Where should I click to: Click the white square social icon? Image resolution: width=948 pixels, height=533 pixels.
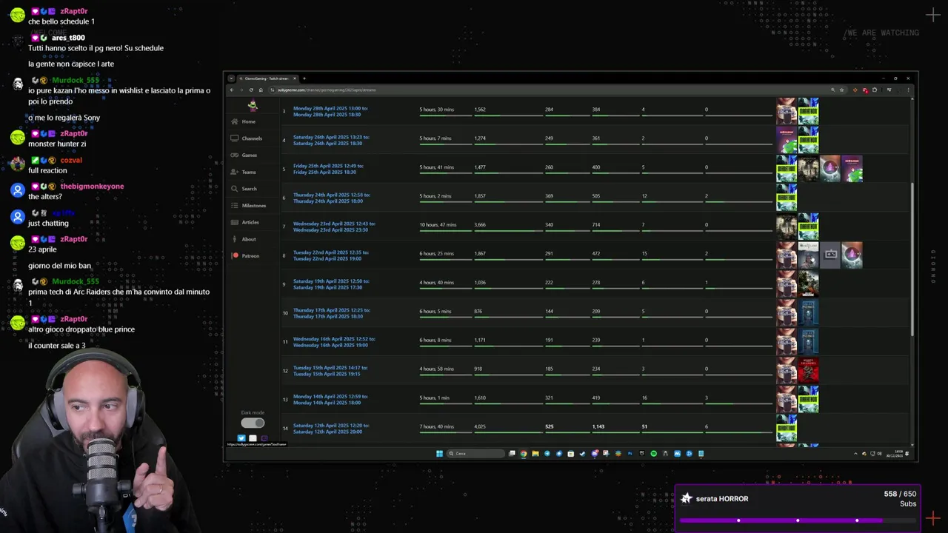coord(253,438)
